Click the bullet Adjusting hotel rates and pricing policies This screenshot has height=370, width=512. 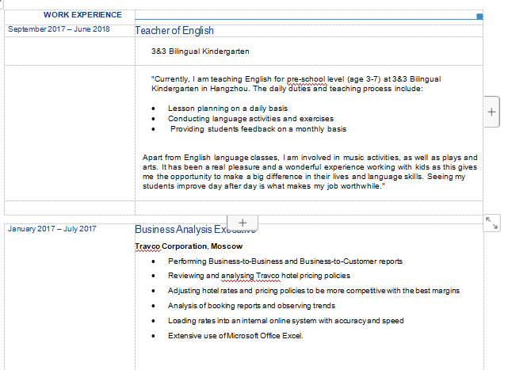314,291
